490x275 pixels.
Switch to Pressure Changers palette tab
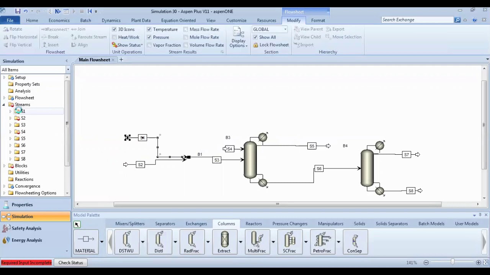tap(290, 224)
